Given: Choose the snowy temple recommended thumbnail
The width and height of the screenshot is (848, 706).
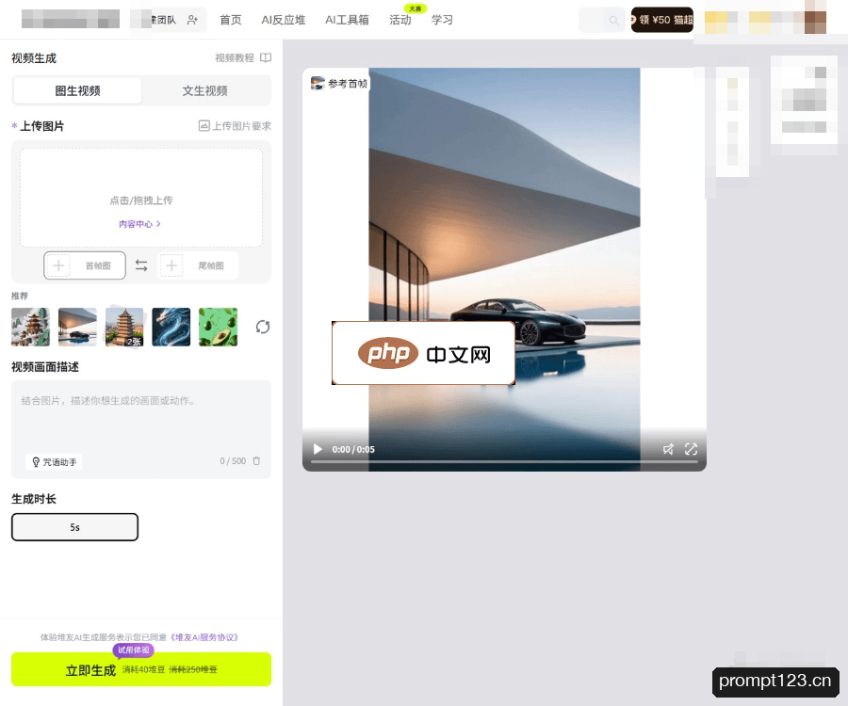Looking at the screenshot, I should [x=30, y=327].
